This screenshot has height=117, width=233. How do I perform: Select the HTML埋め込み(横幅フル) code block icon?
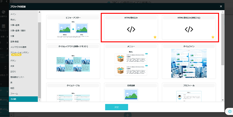[189, 29]
